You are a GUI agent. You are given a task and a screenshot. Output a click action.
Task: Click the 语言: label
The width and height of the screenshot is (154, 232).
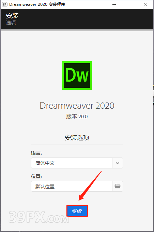point(36,153)
